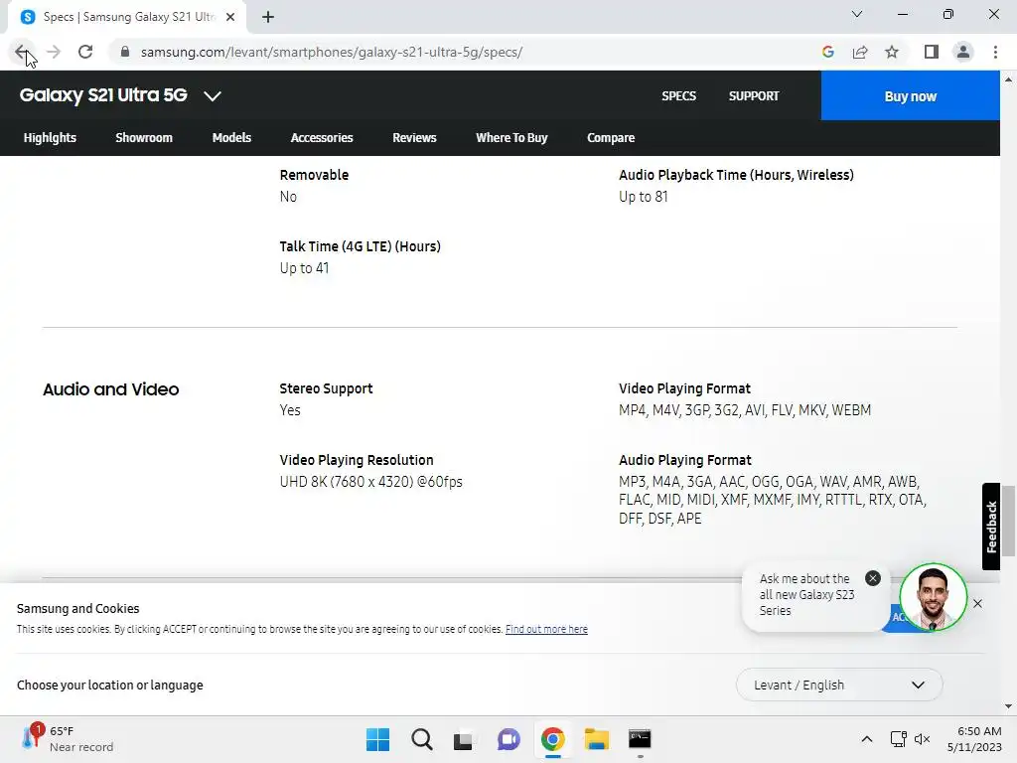Select the Audio and Video heading
This screenshot has height=763, width=1017.
coord(111,389)
